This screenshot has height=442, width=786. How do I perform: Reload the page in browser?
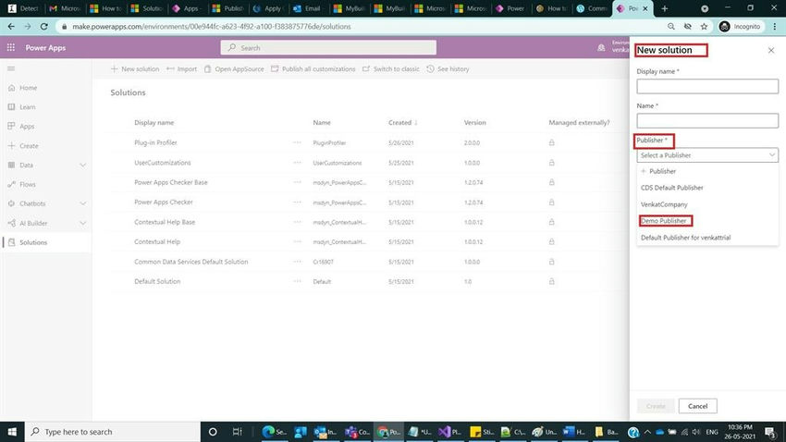click(x=44, y=27)
